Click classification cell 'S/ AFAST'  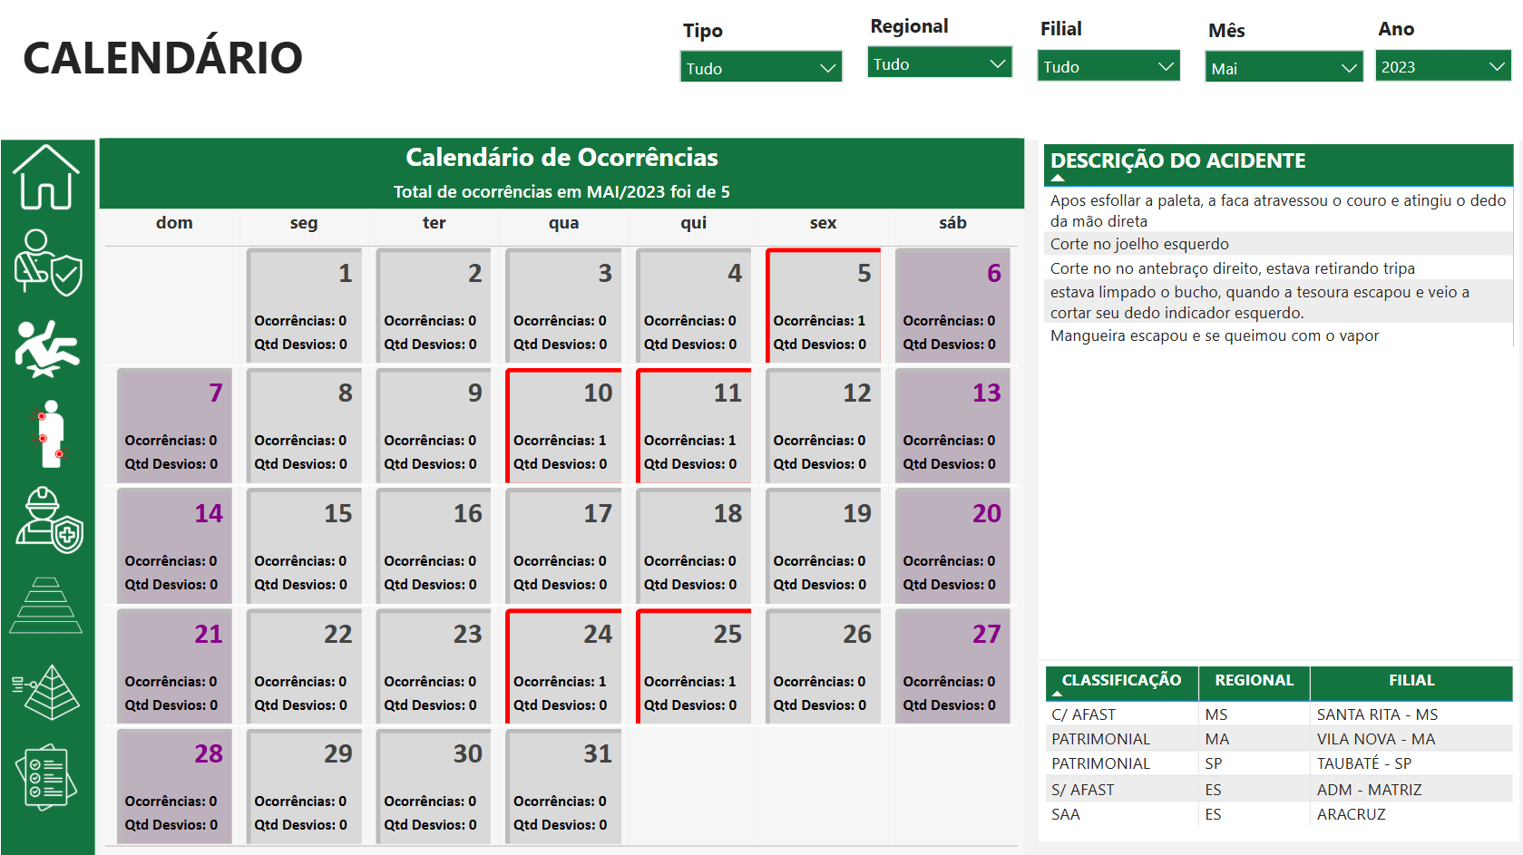point(1082,790)
